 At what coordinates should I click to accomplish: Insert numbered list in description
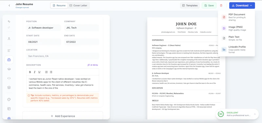[46, 72]
